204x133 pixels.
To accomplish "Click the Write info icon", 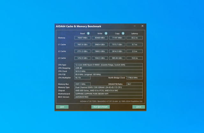I will pos(106,33).
